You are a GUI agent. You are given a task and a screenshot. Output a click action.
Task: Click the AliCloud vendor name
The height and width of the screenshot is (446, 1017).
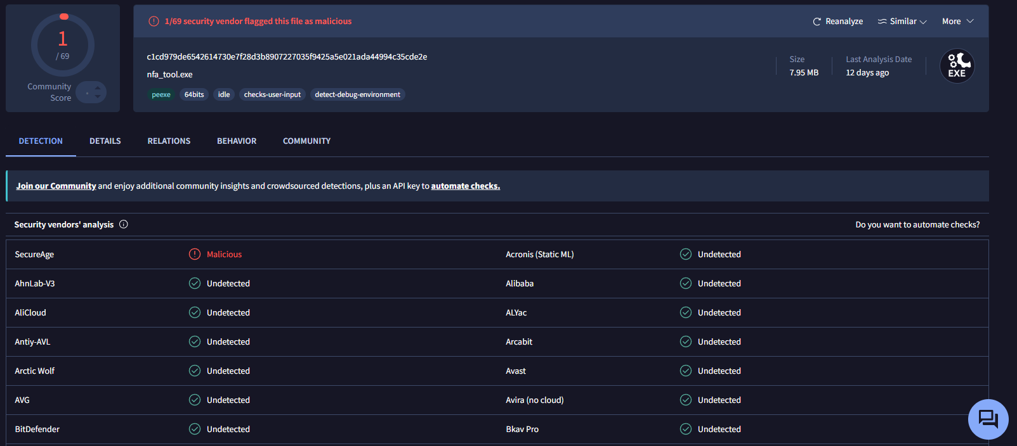click(x=30, y=313)
